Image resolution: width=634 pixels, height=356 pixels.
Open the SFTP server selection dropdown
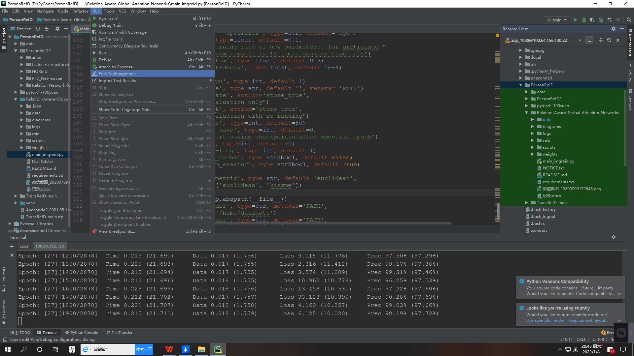580,40
